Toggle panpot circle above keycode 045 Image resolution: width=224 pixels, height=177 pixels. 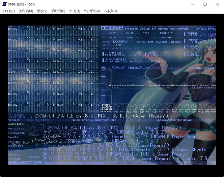click(x=115, y=106)
